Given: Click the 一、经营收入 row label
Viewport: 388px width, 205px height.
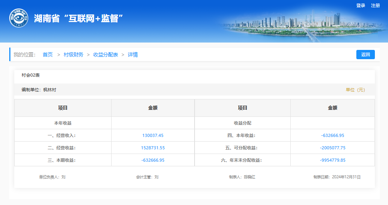Looking at the screenshot, I should pos(62,135).
